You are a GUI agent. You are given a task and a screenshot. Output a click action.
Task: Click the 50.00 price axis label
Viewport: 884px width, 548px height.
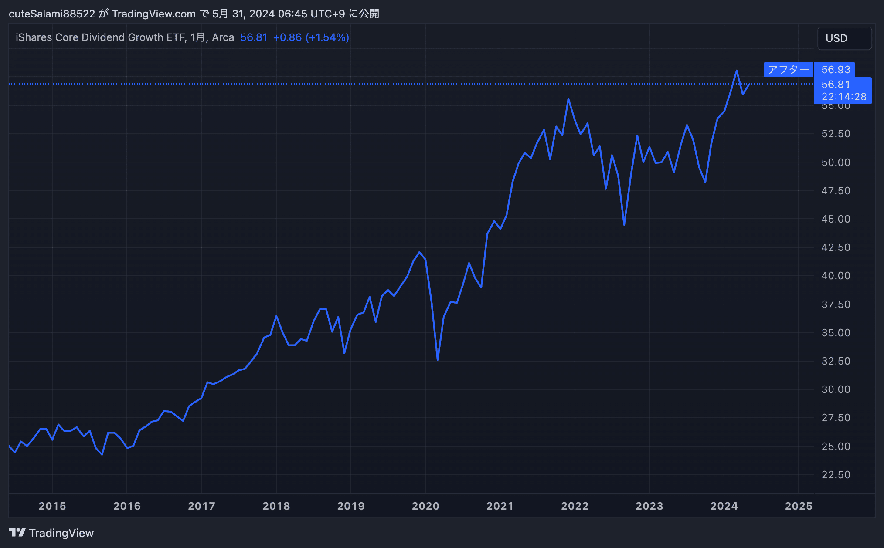836,162
